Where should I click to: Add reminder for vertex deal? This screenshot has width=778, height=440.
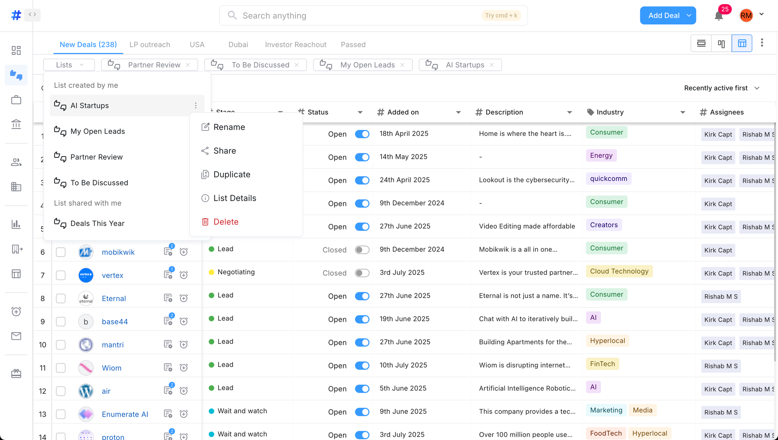click(x=184, y=275)
